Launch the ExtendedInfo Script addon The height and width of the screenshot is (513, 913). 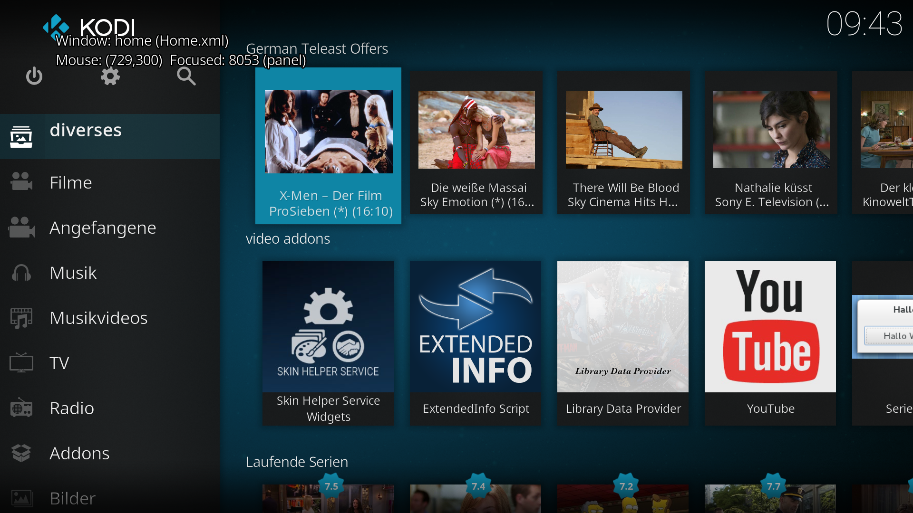(476, 343)
